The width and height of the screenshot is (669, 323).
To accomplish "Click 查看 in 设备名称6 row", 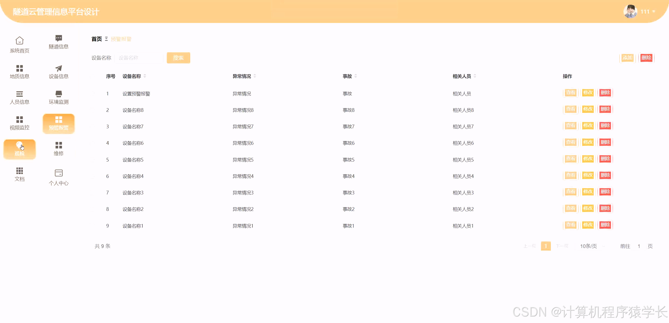I will pyautogui.click(x=570, y=142).
